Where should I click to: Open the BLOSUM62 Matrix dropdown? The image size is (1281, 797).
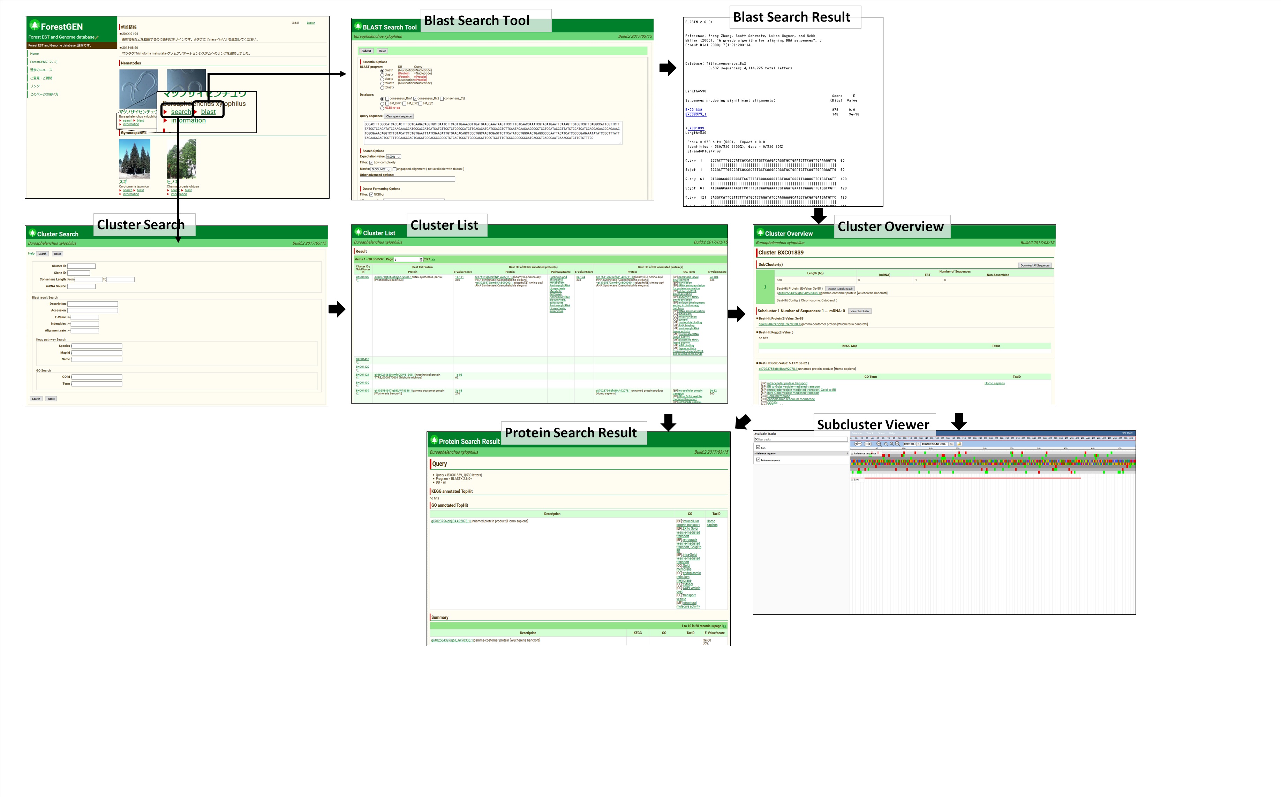381,169
